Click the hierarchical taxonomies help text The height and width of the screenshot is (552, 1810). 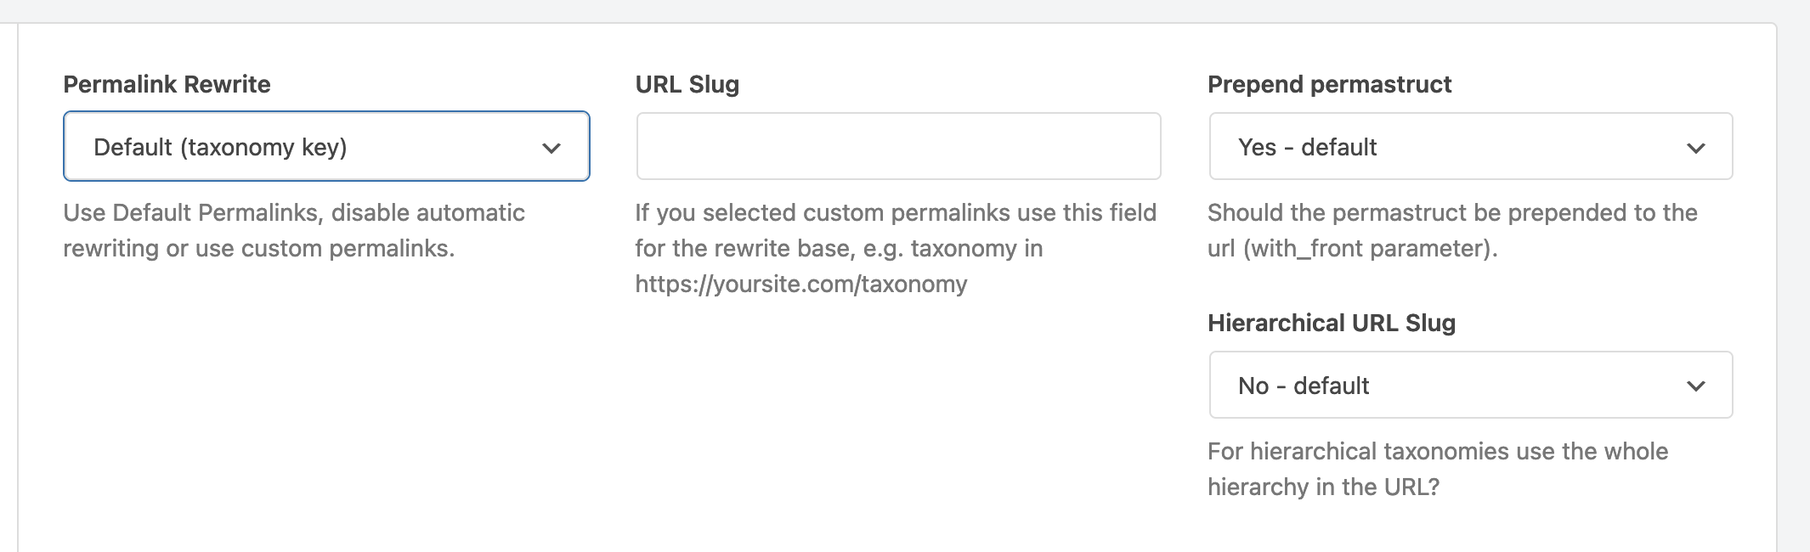(x=1436, y=469)
